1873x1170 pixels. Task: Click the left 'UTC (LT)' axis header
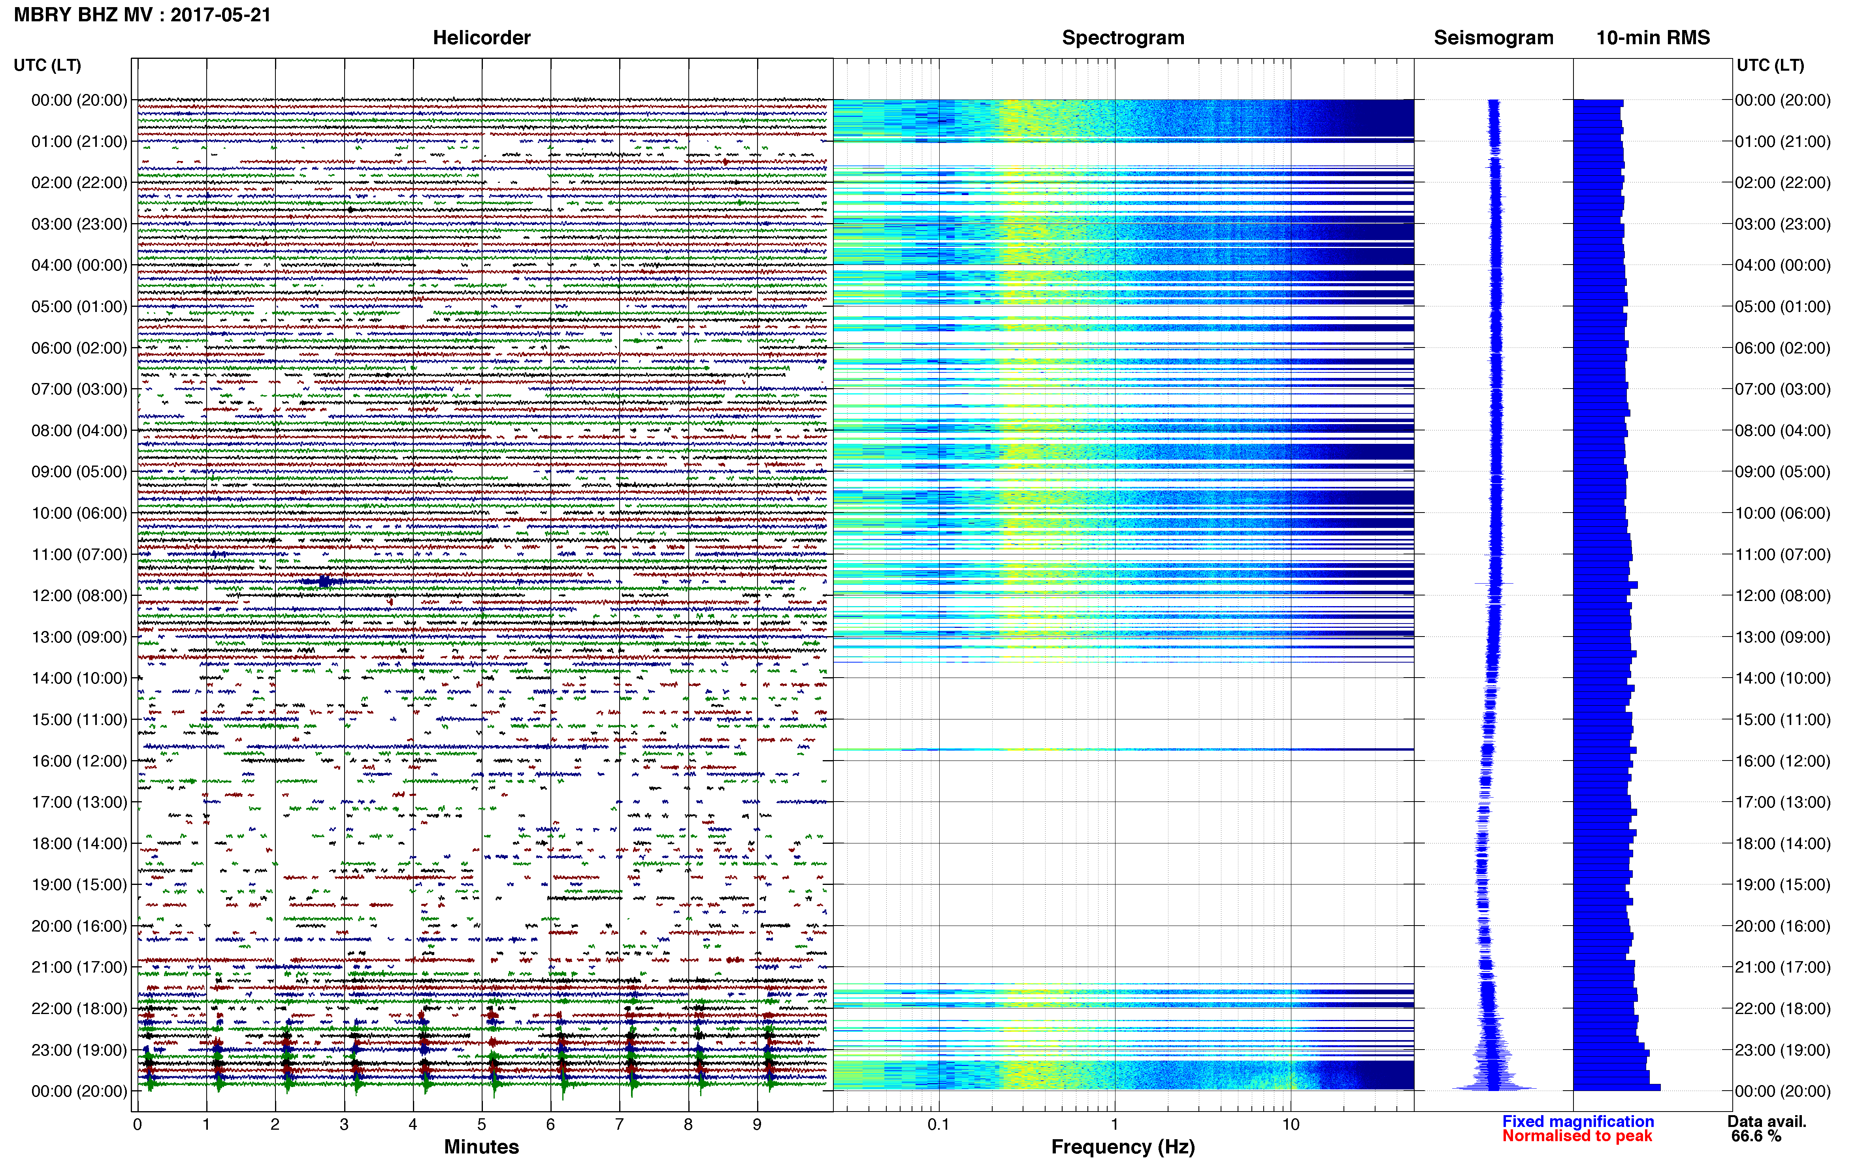(x=47, y=65)
